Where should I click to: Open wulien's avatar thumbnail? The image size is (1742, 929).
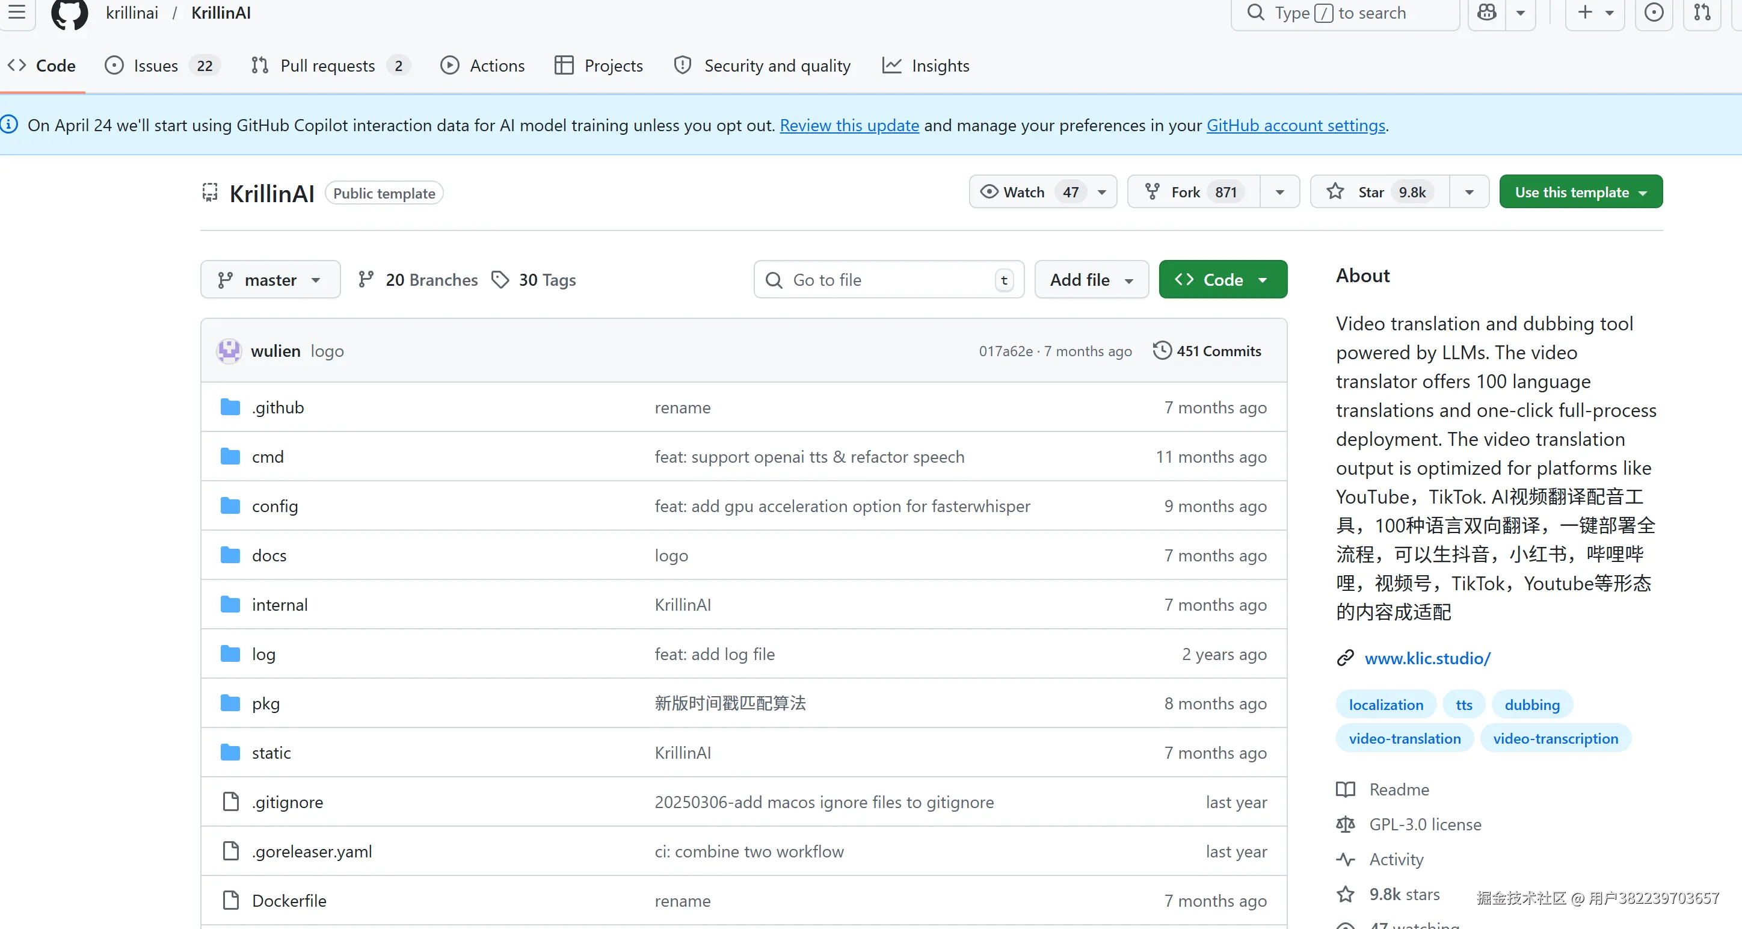tap(229, 351)
